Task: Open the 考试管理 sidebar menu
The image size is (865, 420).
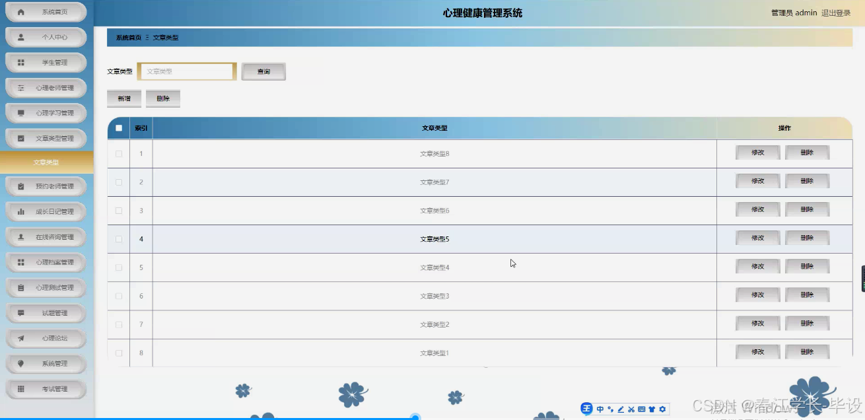Action: 46,389
